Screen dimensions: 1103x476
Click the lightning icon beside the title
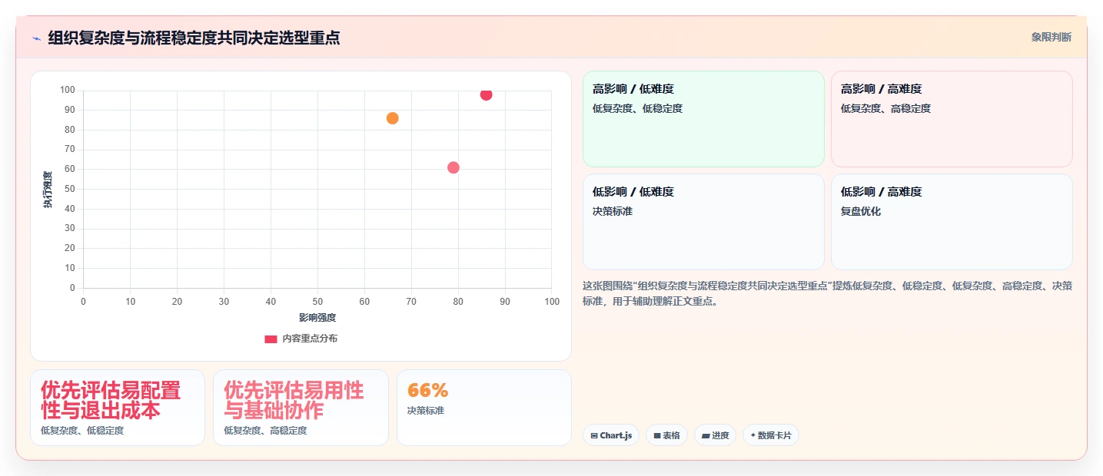click(36, 38)
